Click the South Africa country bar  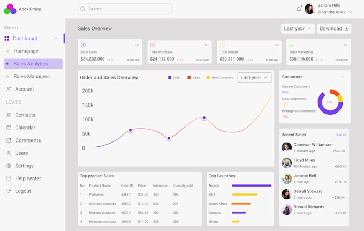pos(241,204)
